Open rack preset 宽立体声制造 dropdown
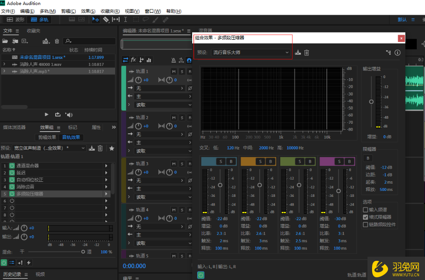This screenshot has width=425, height=280. click(49, 148)
